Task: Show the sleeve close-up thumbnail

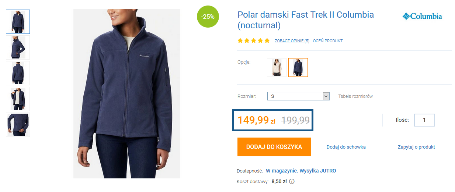Action: 18,125
